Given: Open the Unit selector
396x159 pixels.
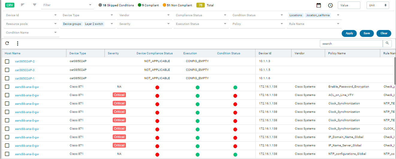Looking at the screenshot, I should (378, 5).
